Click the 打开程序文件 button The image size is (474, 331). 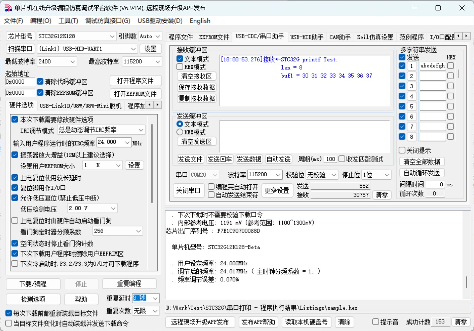[135, 81]
